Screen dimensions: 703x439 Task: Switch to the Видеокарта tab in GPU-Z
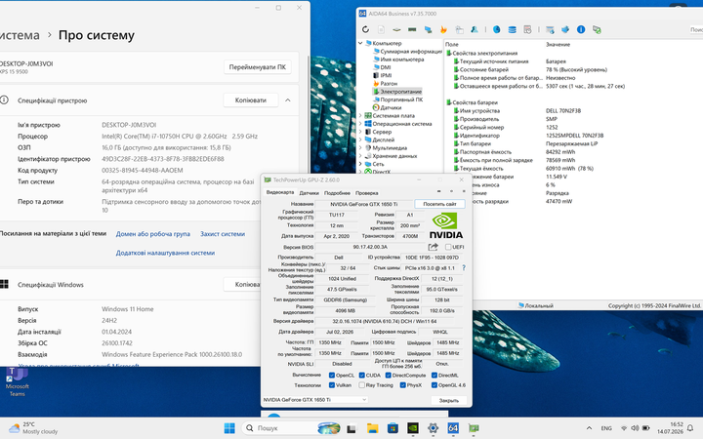point(280,192)
